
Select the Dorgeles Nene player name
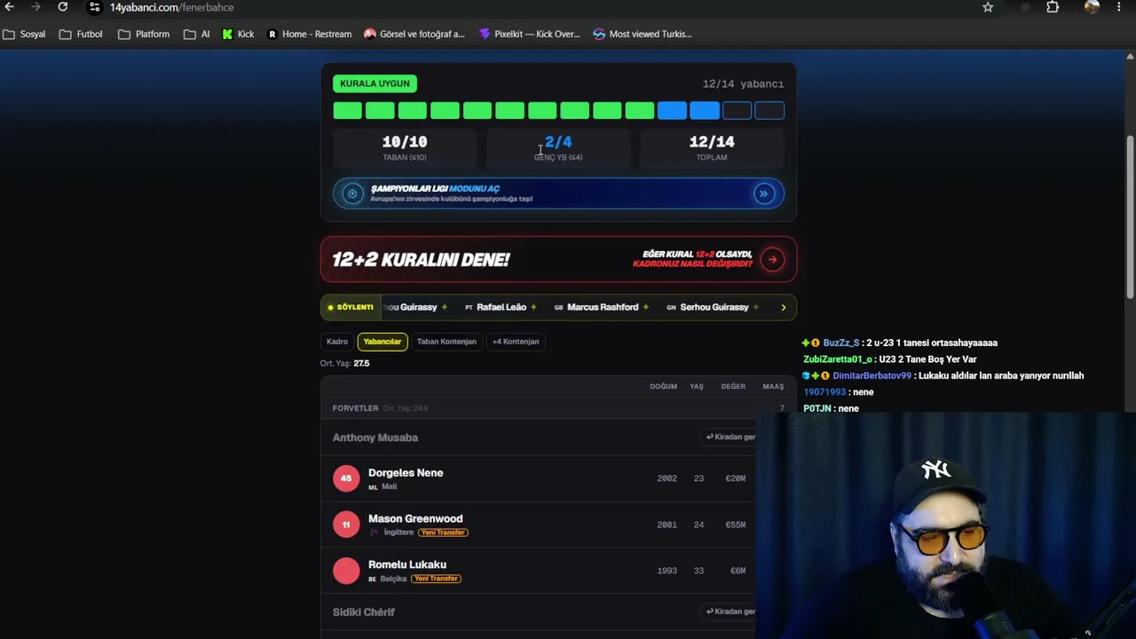pos(406,473)
